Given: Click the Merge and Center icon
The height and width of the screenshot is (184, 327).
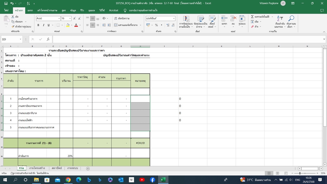Looking at the screenshot, I should 115,25.
